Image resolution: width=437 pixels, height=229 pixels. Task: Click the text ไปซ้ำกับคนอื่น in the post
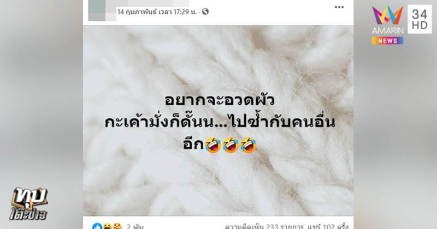pyautogui.click(x=282, y=123)
